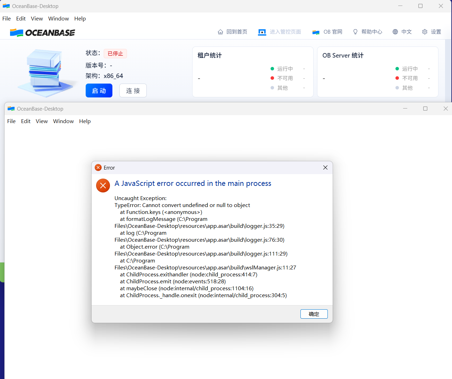This screenshot has width=452, height=379.
Task: Click the 版本号 label
Action: click(x=96, y=66)
